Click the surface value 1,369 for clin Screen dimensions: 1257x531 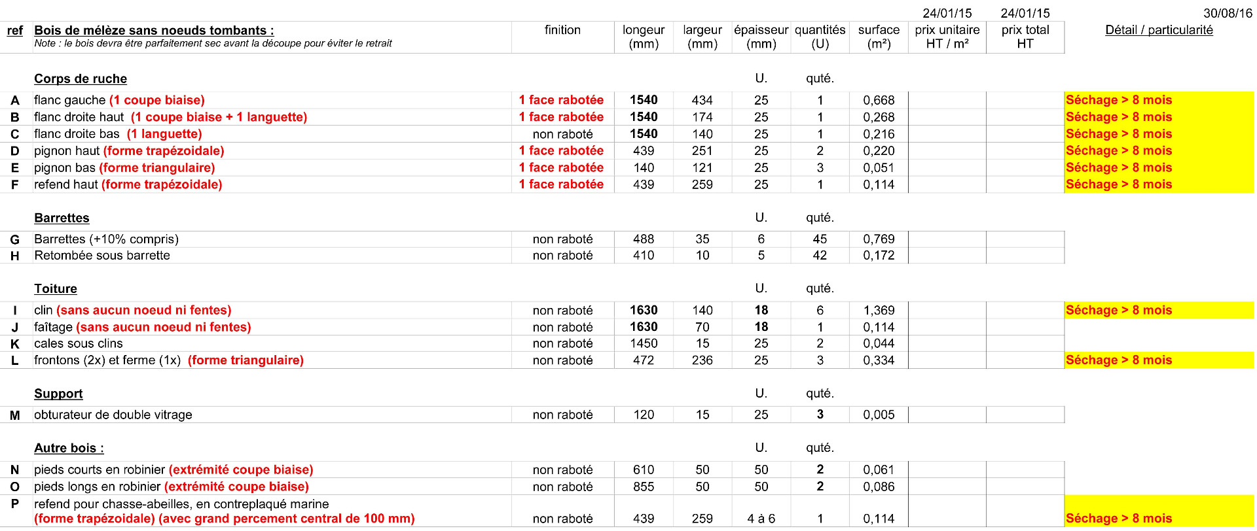tap(879, 311)
